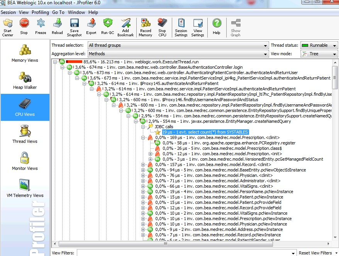Open the Heap Walker section
The image size is (339, 256).
(x=25, y=80)
